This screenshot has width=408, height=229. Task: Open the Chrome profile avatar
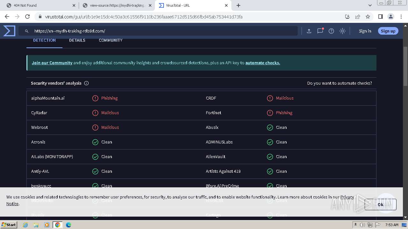[x=390, y=17]
